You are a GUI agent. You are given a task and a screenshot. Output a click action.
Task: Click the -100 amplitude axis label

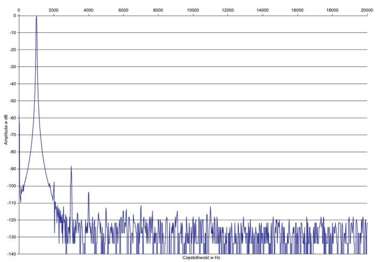[12, 186]
